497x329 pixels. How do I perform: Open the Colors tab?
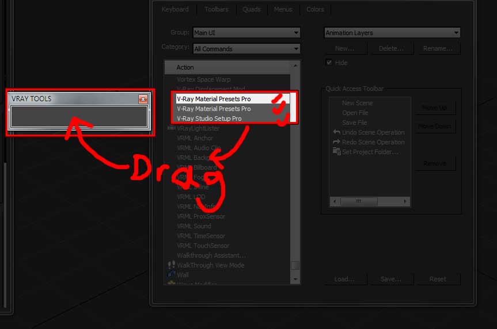pyautogui.click(x=315, y=10)
